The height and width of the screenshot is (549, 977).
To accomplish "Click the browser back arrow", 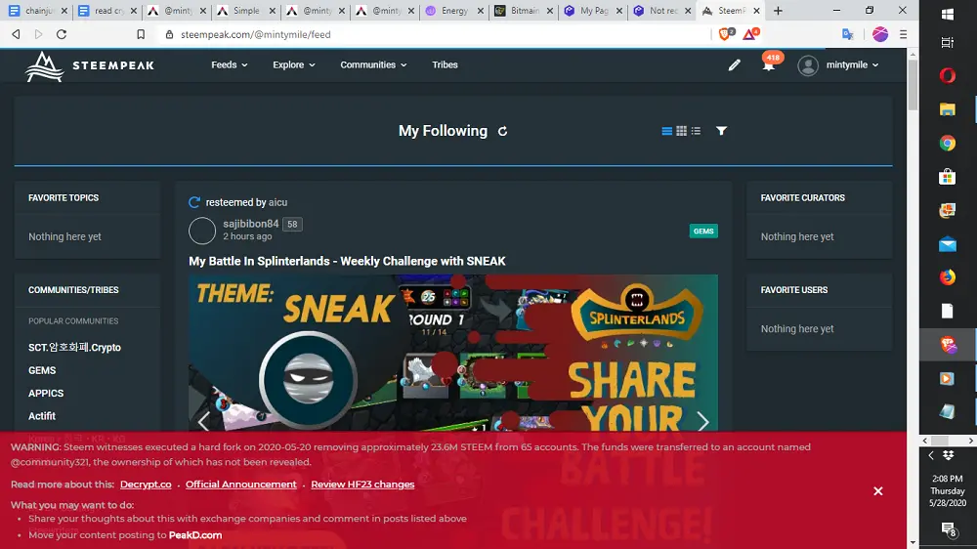I will [17, 34].
